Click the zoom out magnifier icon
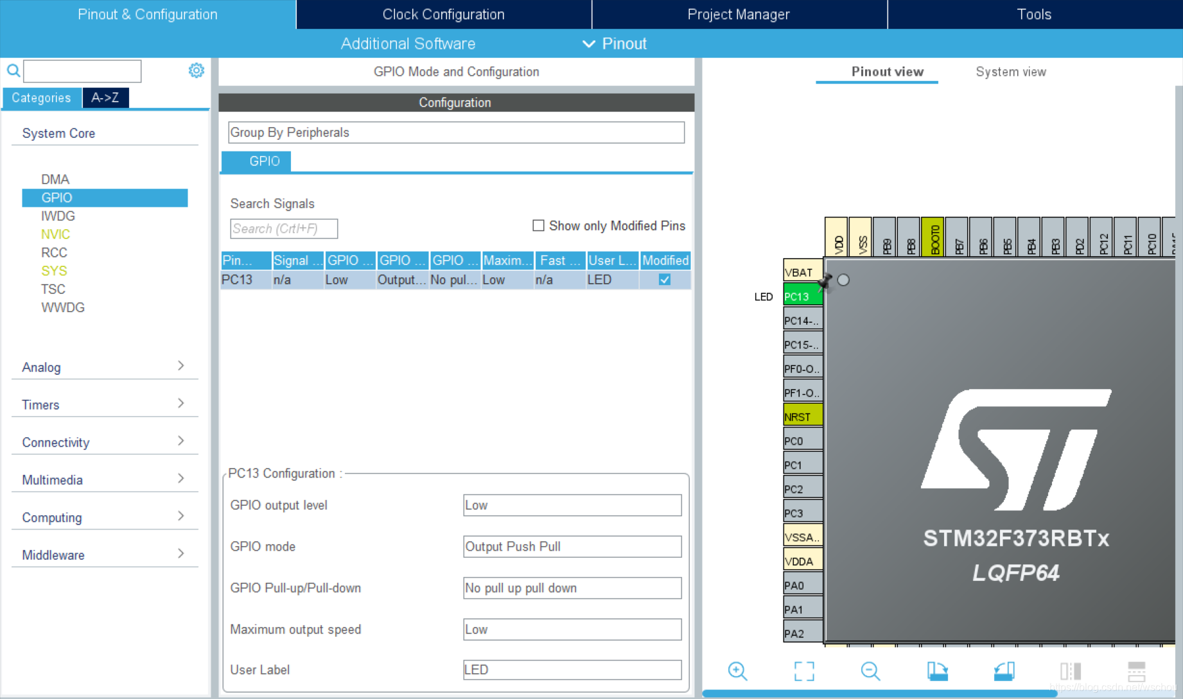Screen dimensions: 1183x699 (x=870, y=671)
